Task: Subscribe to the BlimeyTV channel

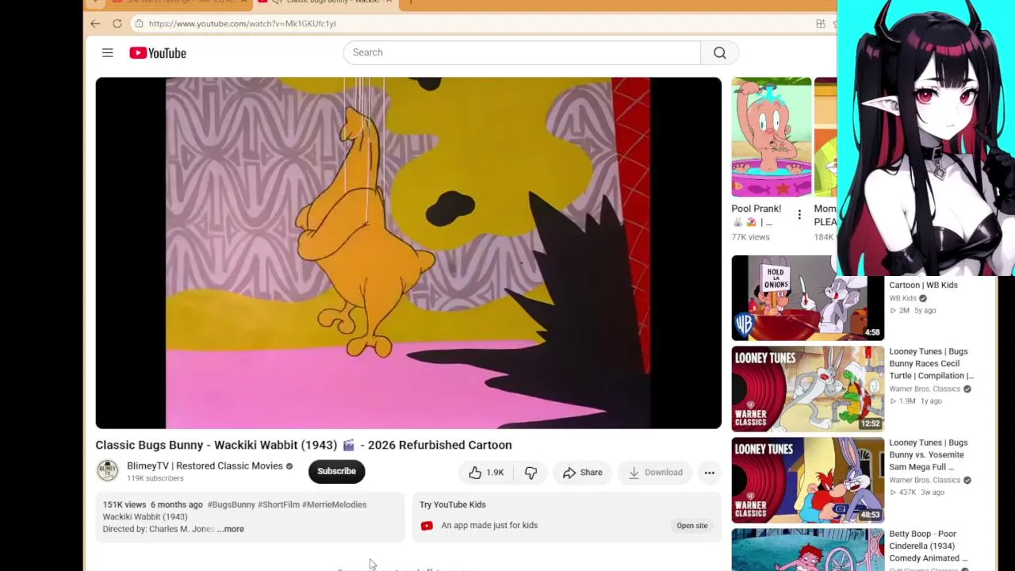Action: (336, 471)
